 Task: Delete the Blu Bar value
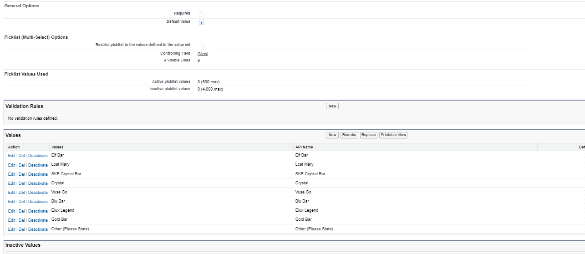[22, 202]
